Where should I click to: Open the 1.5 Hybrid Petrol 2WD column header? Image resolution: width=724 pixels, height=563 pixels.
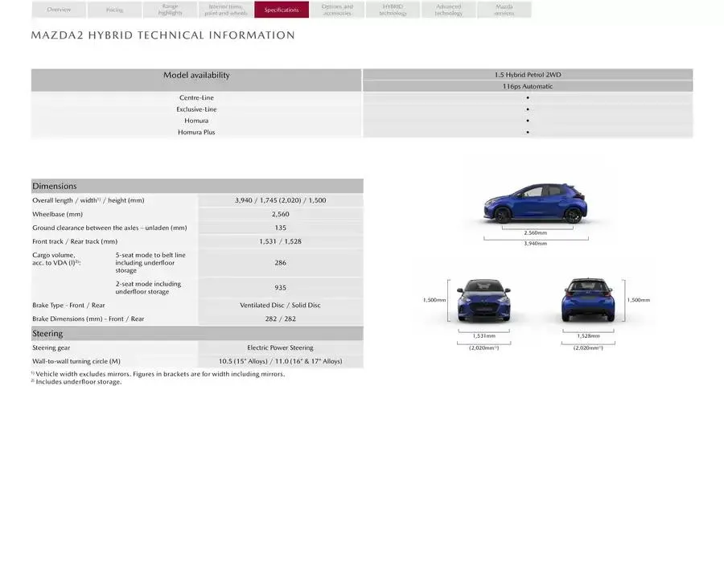pos(527,74)
